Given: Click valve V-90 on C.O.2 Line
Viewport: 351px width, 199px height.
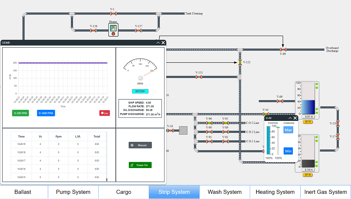Looking at the screenshot, I should [x=209, y=132].
